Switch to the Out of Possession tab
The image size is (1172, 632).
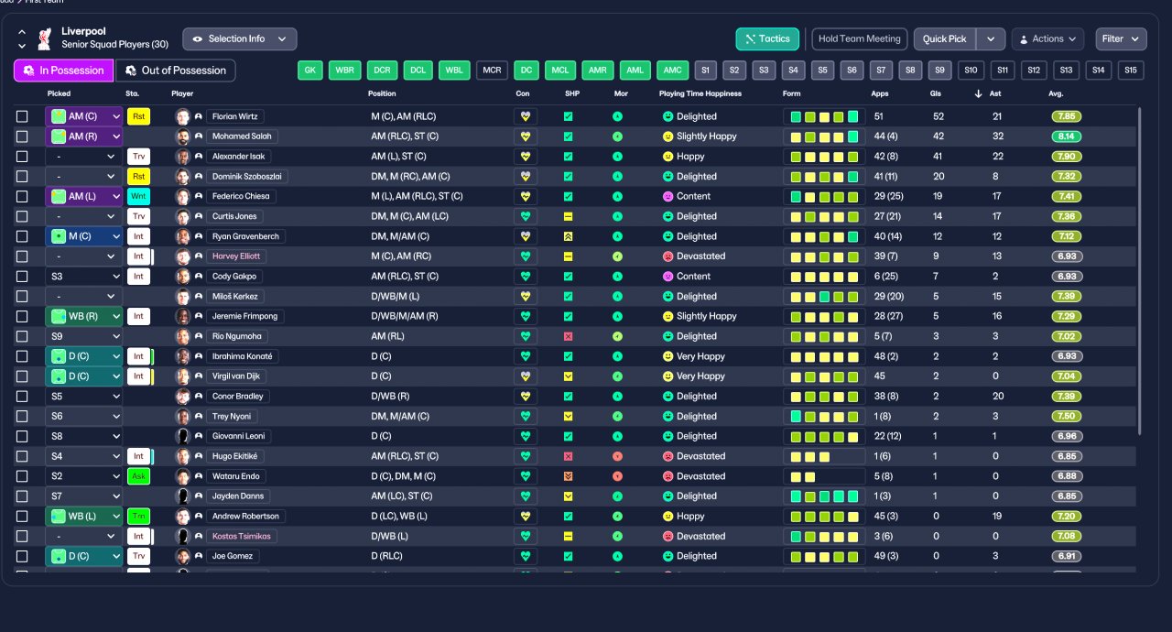click(x=176, y=71)
